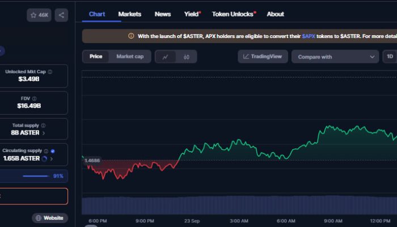This screenshot has height=227, width=397.
Task: Click the share icon button
Action: coord(61,15)
